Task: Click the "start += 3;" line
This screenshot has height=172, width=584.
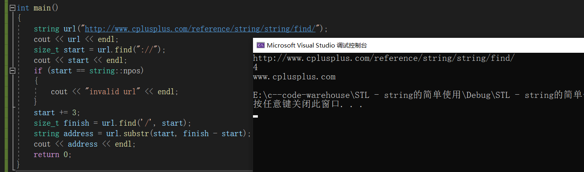Action: tap(57, 113)
